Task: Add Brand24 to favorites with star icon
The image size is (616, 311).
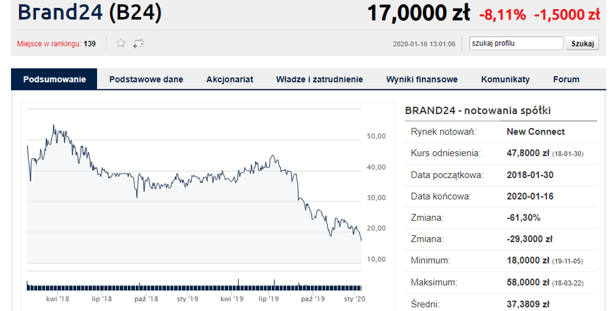Action: click(x=121, y=43)
